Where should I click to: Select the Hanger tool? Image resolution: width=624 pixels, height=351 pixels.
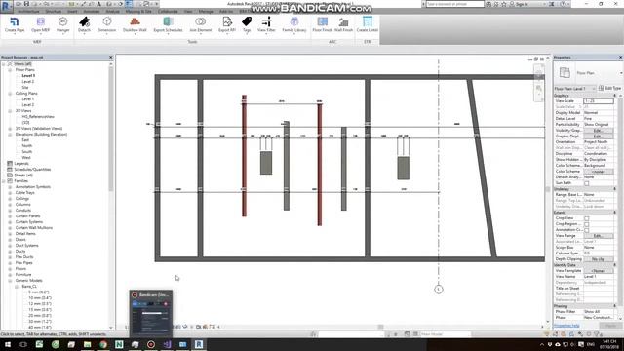coord(62,24)
